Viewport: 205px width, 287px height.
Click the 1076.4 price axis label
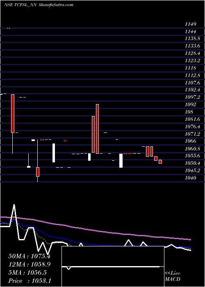[x=192, y=126]
